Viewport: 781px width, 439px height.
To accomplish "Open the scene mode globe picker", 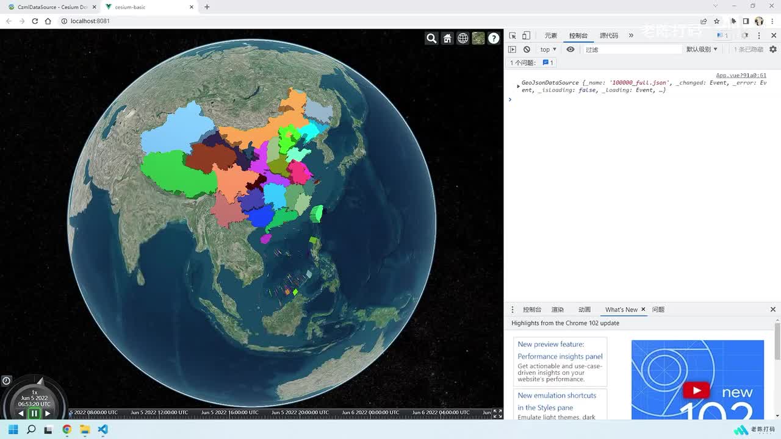I will pyautogui.click(x=463, y=38).
